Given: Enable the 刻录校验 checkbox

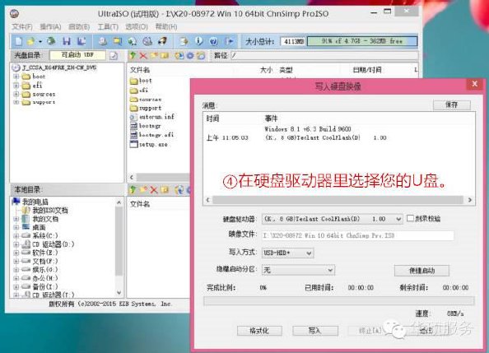Looking at the screenshot, I should click(411, 218).
